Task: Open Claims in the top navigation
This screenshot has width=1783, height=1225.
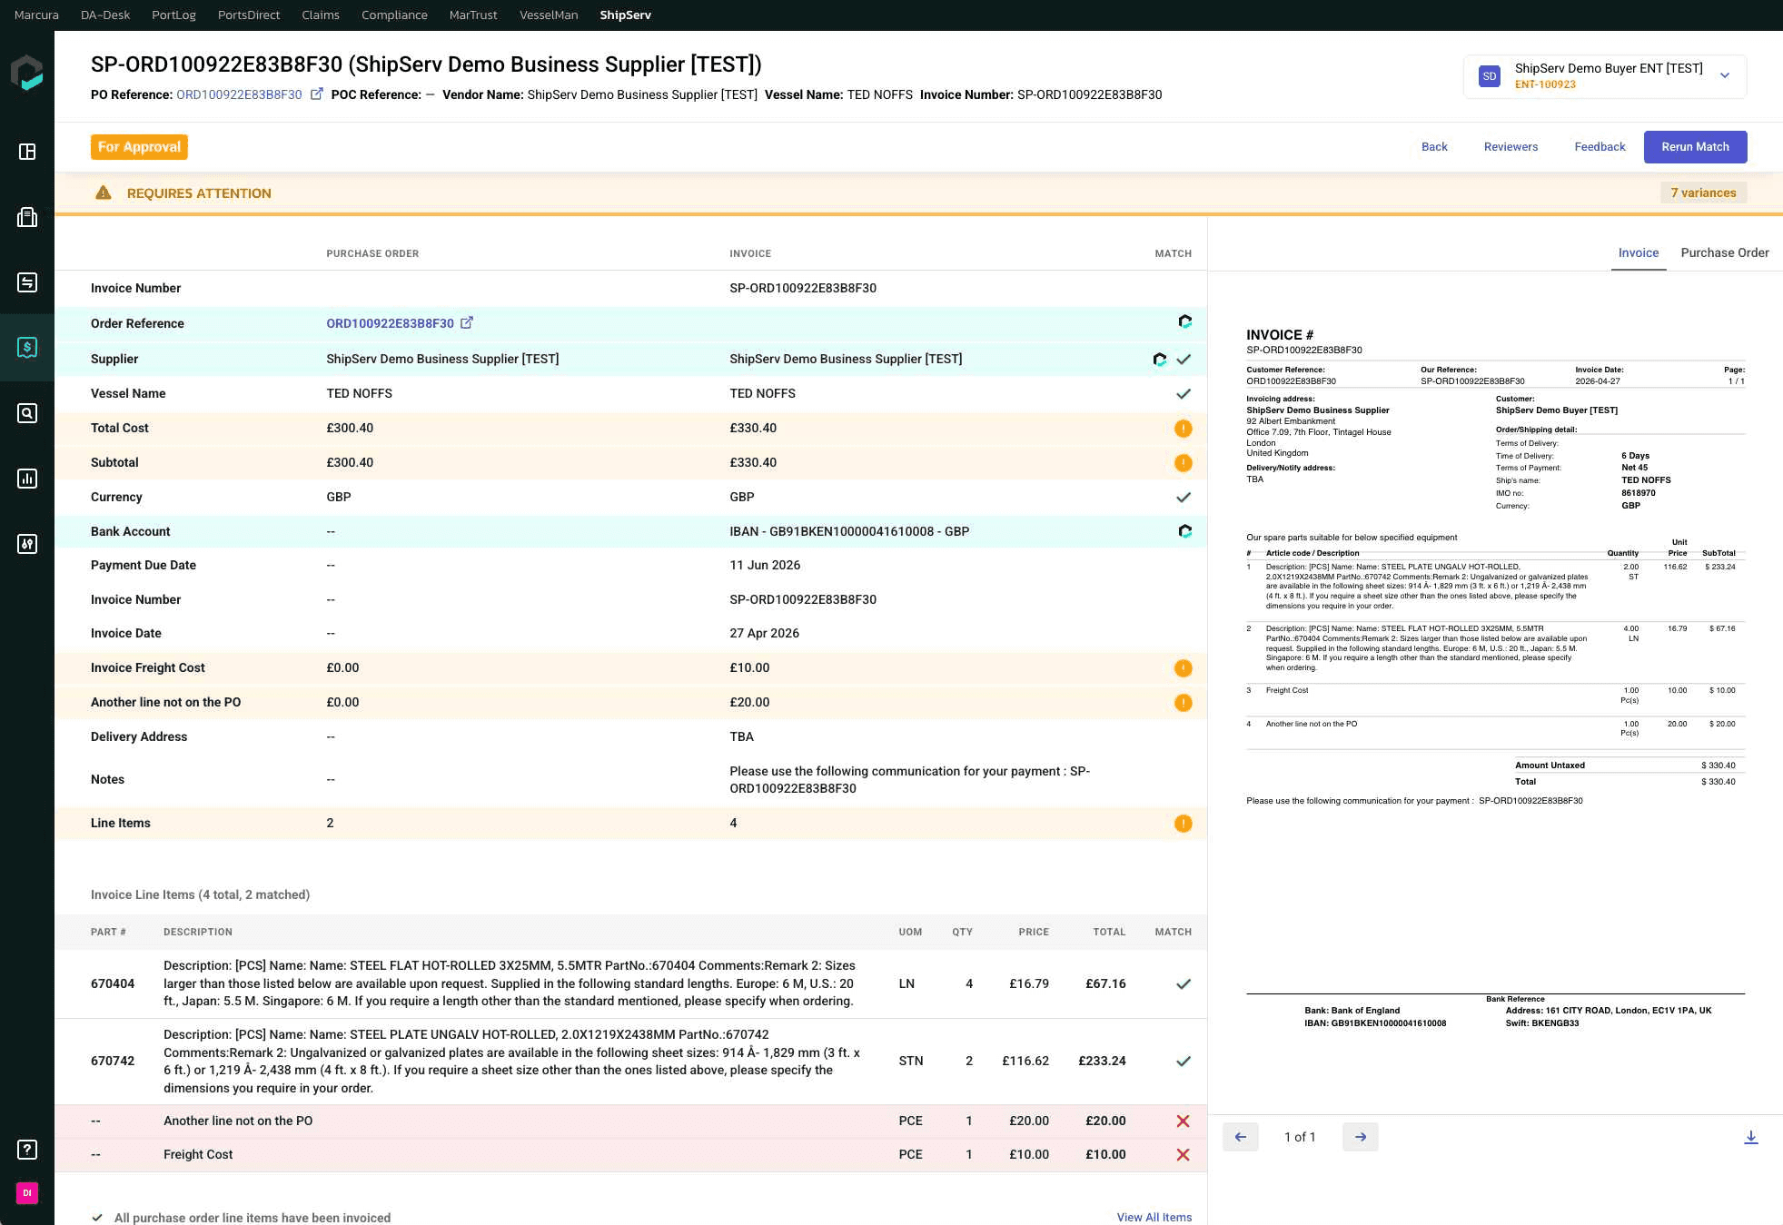Action: [x=321, y=15]
